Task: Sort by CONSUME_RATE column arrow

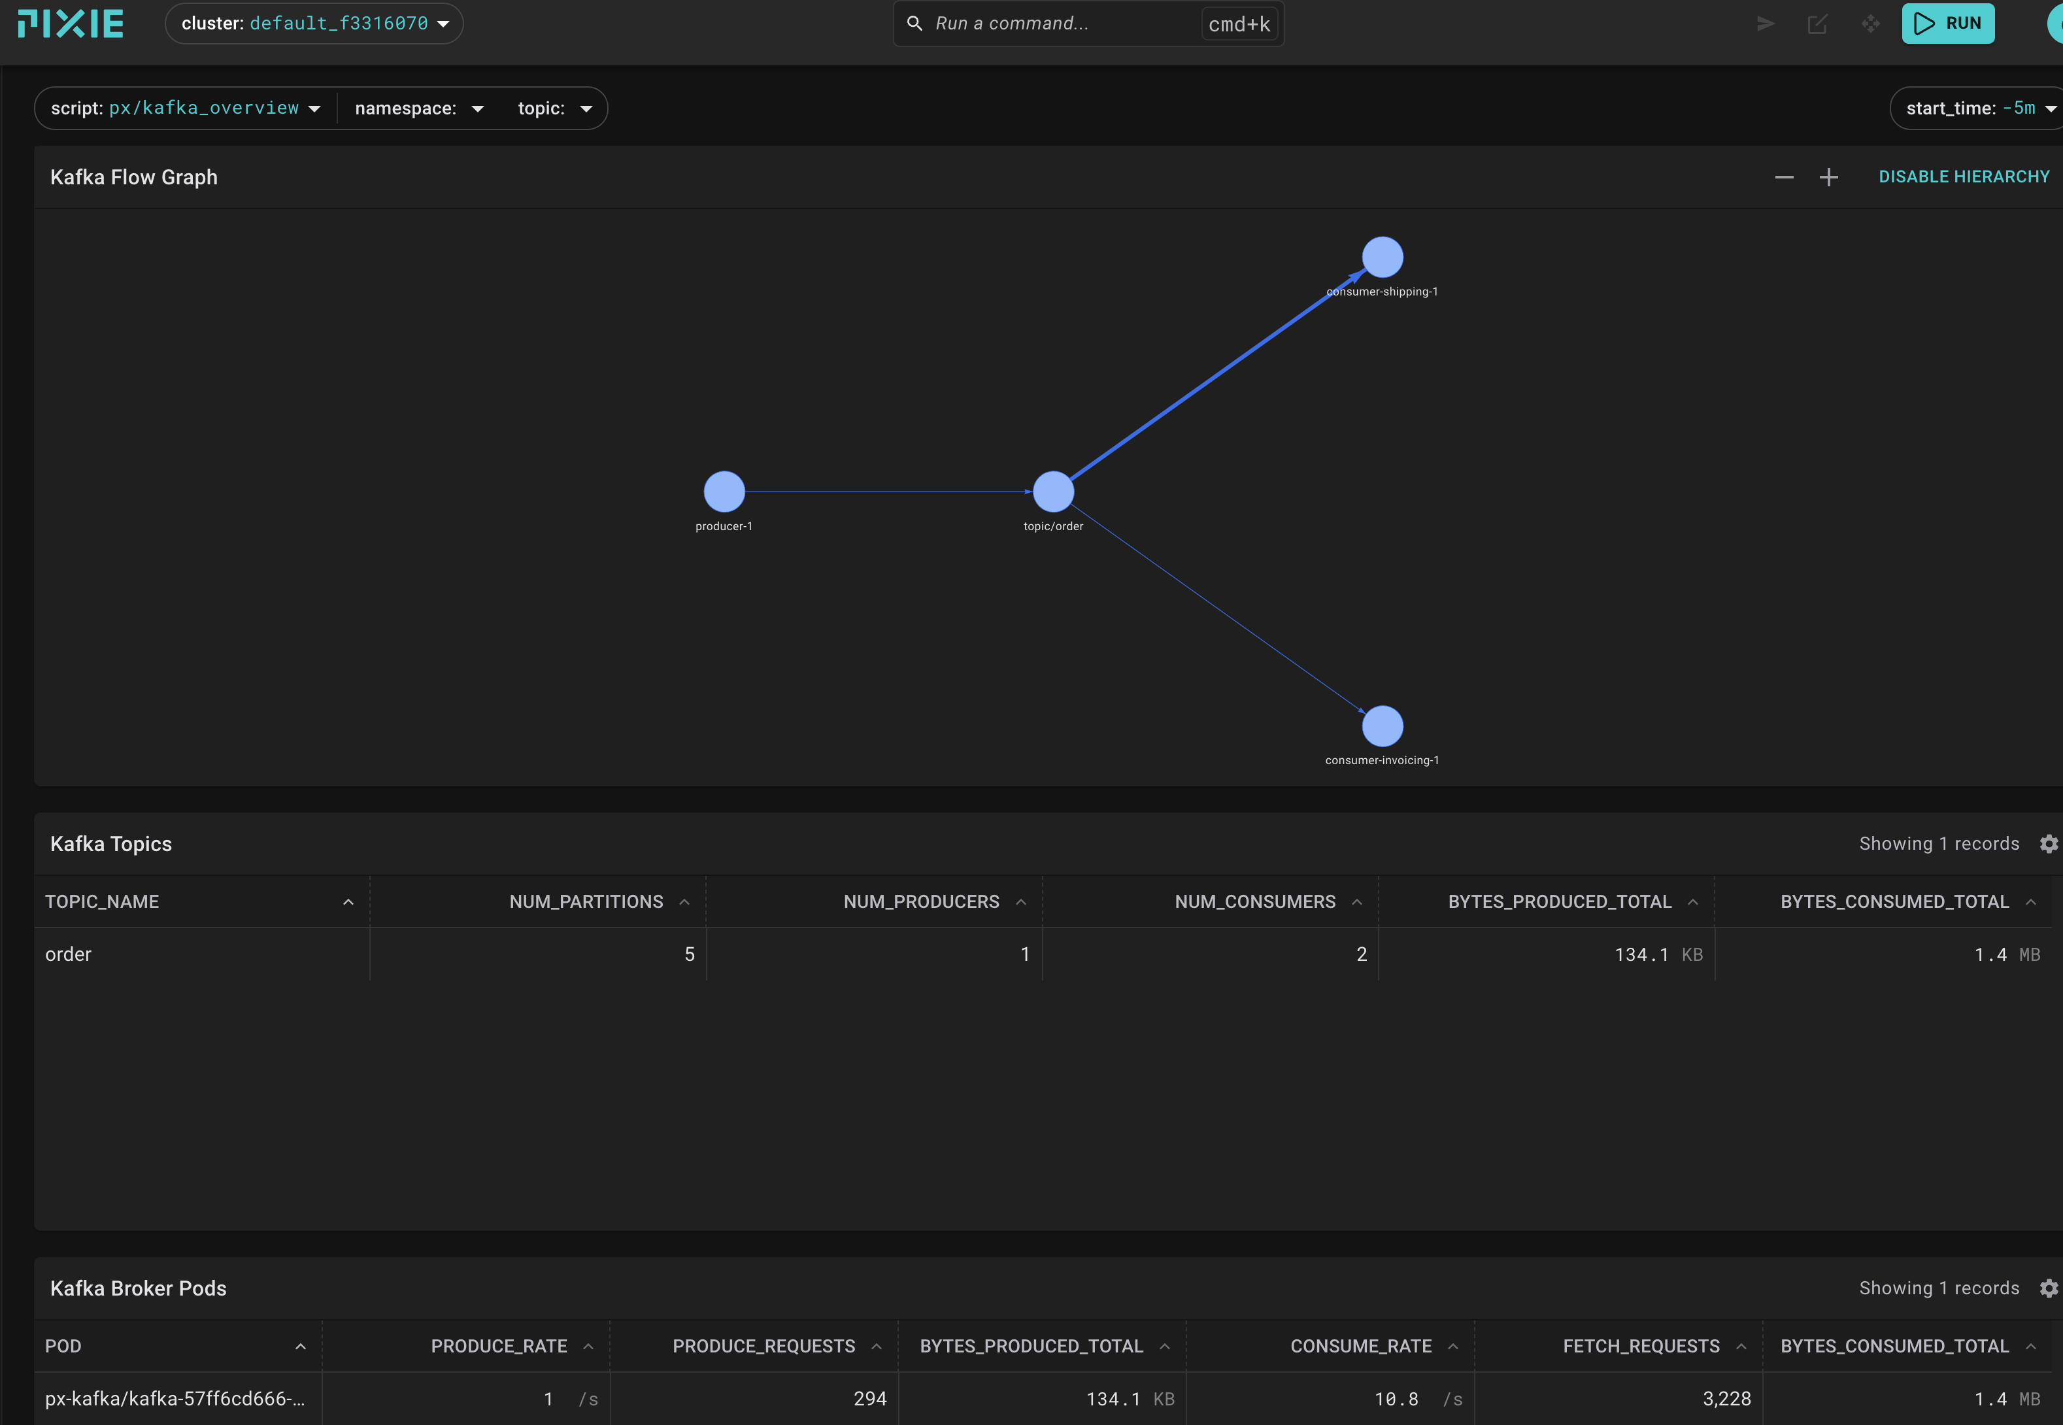Action: point(1453,1347)
